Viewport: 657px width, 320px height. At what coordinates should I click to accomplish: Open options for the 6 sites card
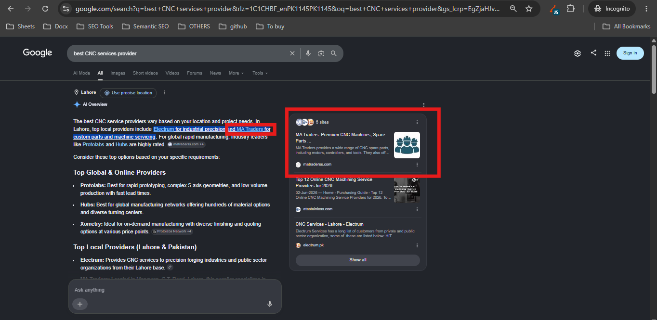coord(417,122)
